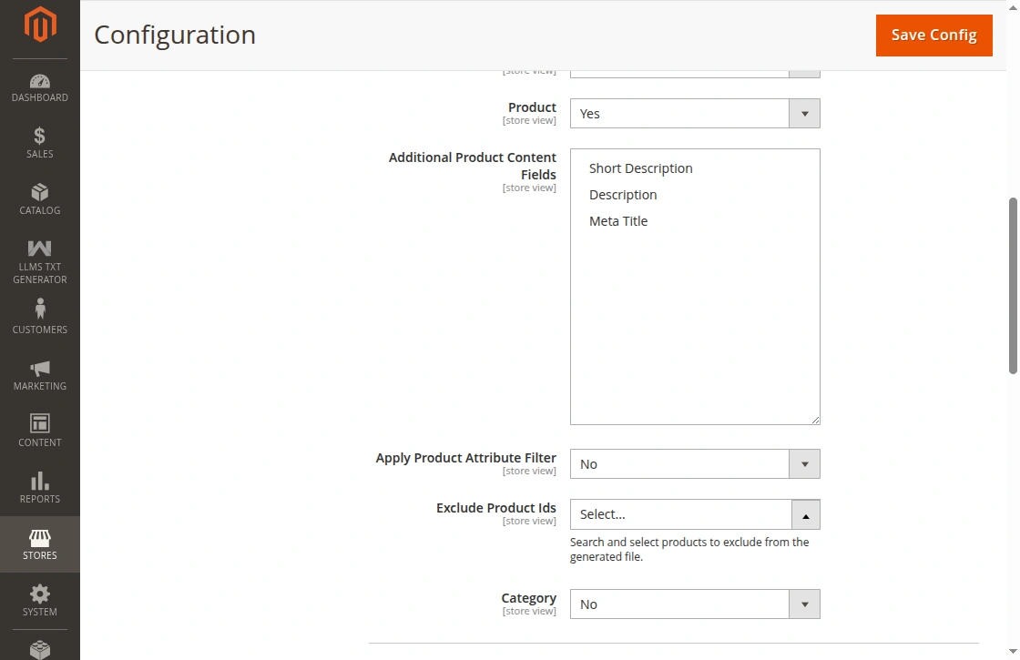Open the extensions cube icon below System
Image resolution: width=1020 pixels, height=660 pixels.
[x=40, y=650]
